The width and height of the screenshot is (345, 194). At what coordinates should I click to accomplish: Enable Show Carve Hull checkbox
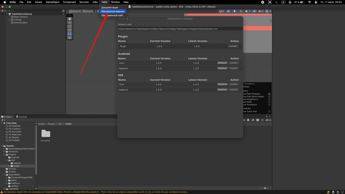coord(269,111)
